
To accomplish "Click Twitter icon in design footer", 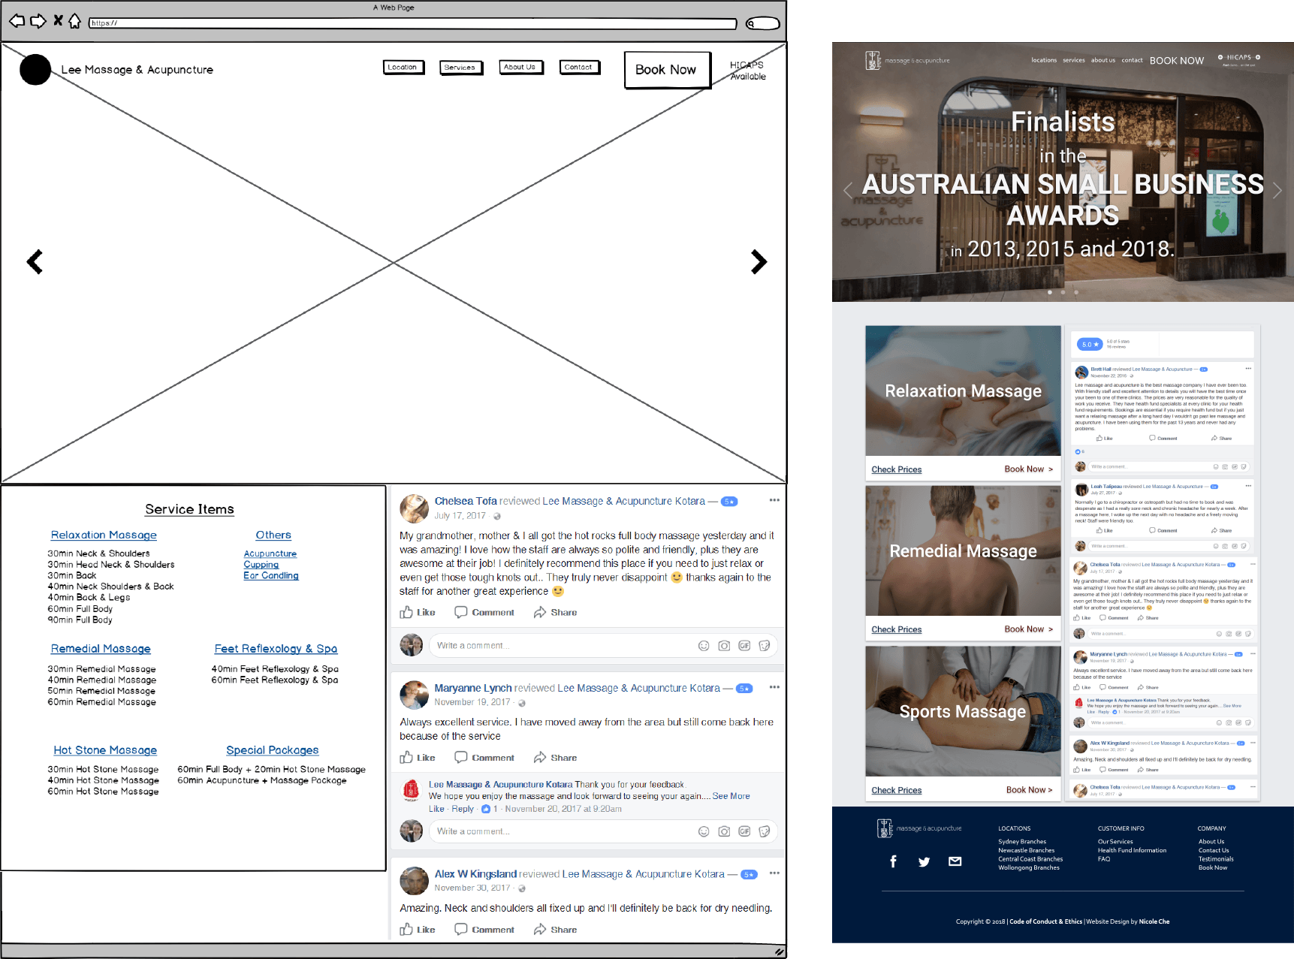I will [x=925, y=861].
